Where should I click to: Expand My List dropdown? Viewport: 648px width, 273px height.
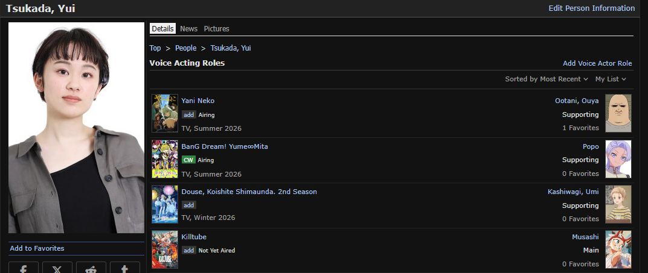611,79
